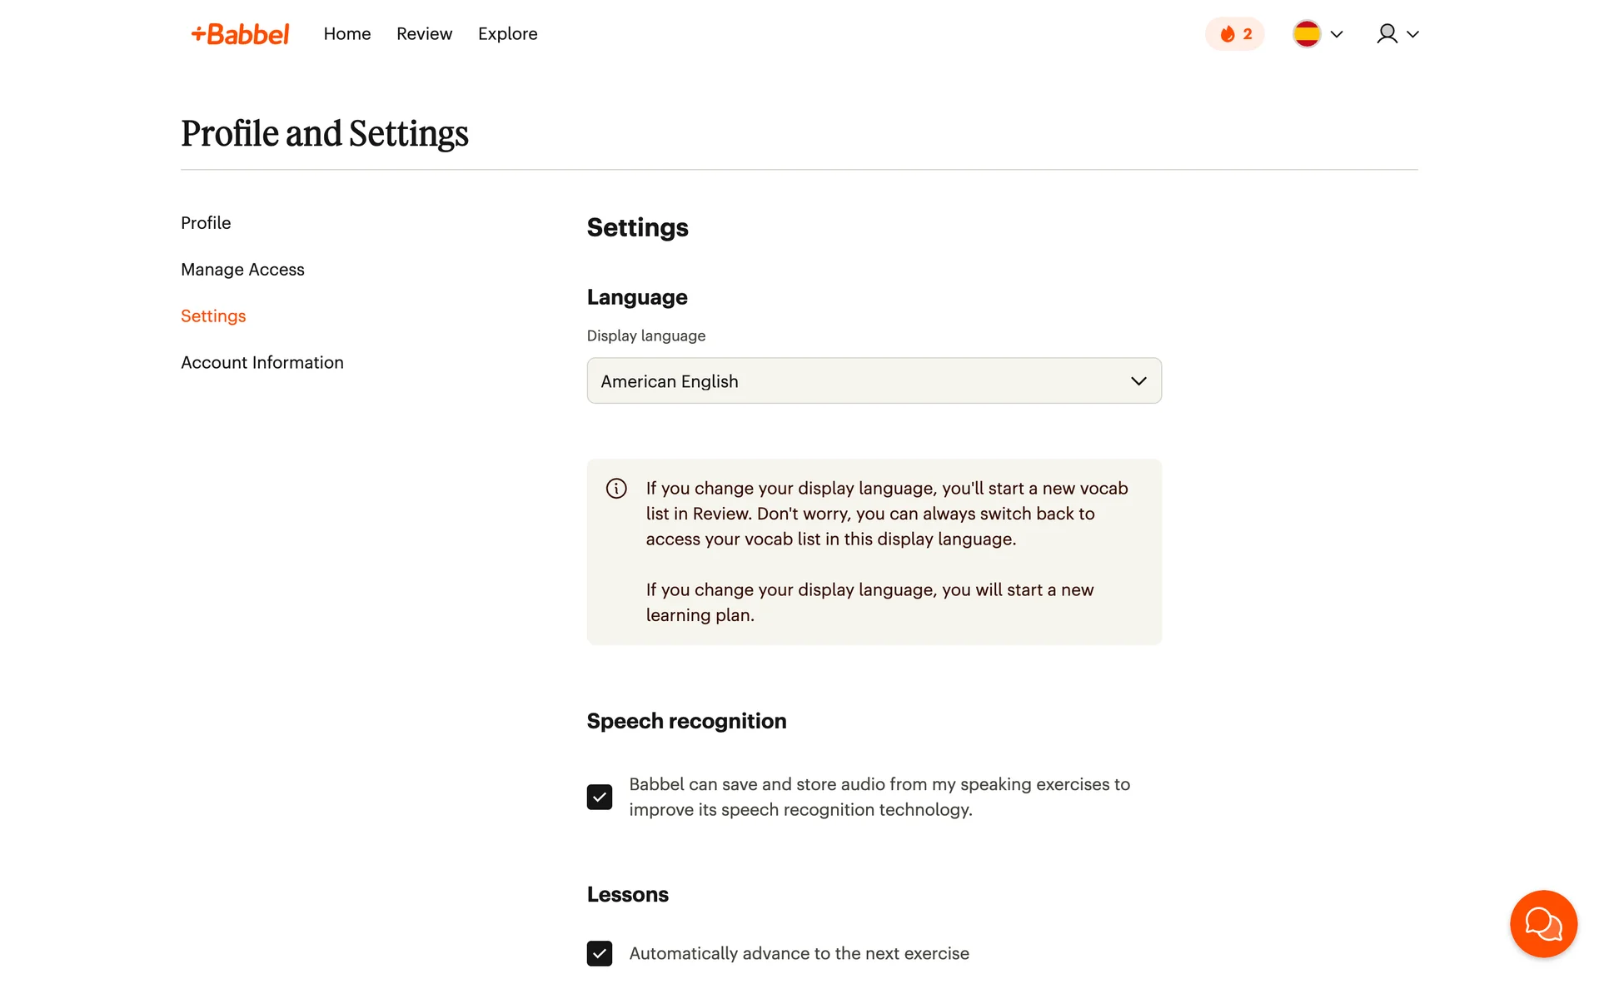This screenshot has height=999, width=1599.
Task: Click the speech recognition consent text
Action: (x=879, y=798)
